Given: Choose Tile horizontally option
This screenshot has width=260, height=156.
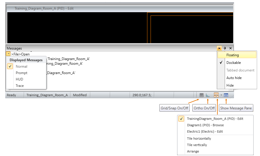Looking at the screenshot, I should (199, 139).
